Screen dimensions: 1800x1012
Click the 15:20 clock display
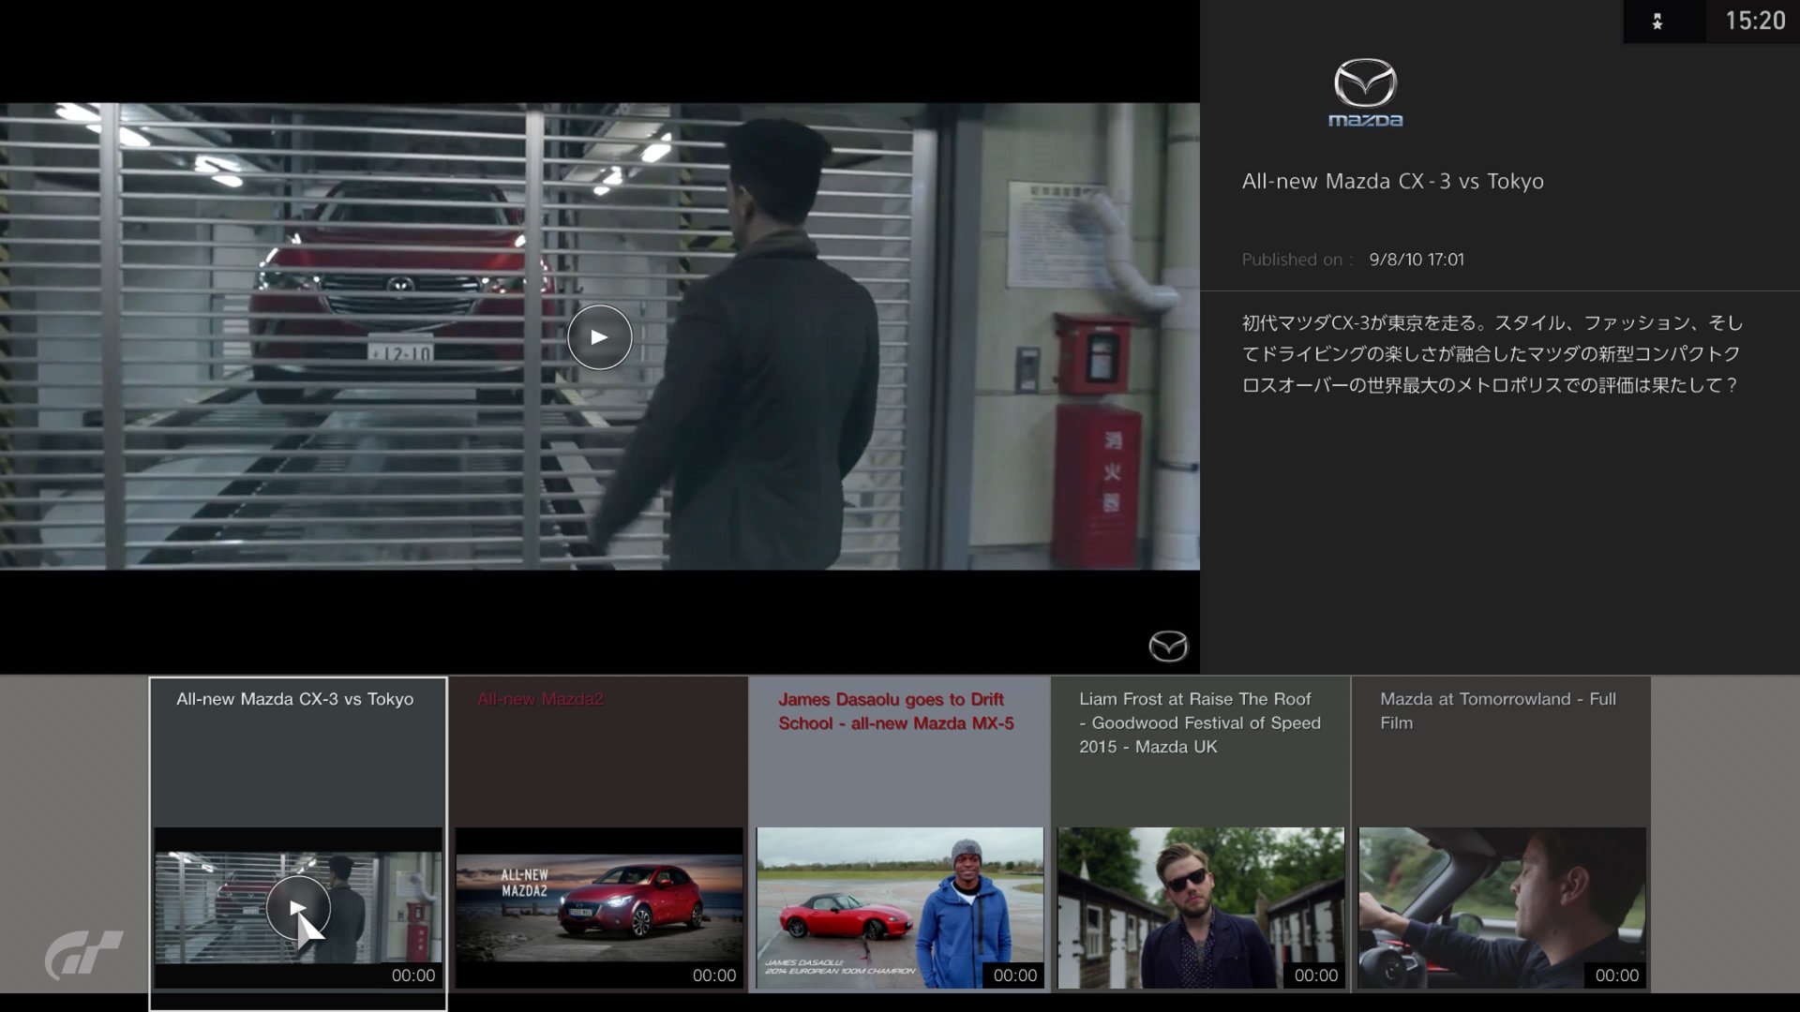(1755, 21)
